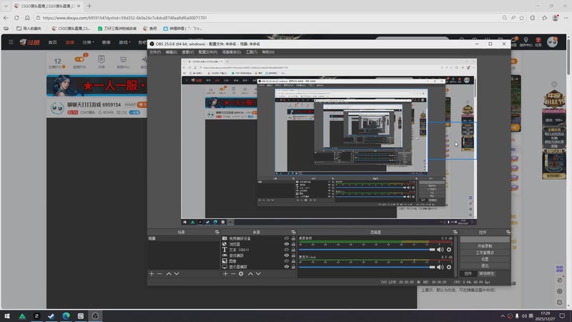The height and width of the screenshot is (322, 572).
Task: Switch to scene transitions tab in controls dock
Action: coord(486,273)
